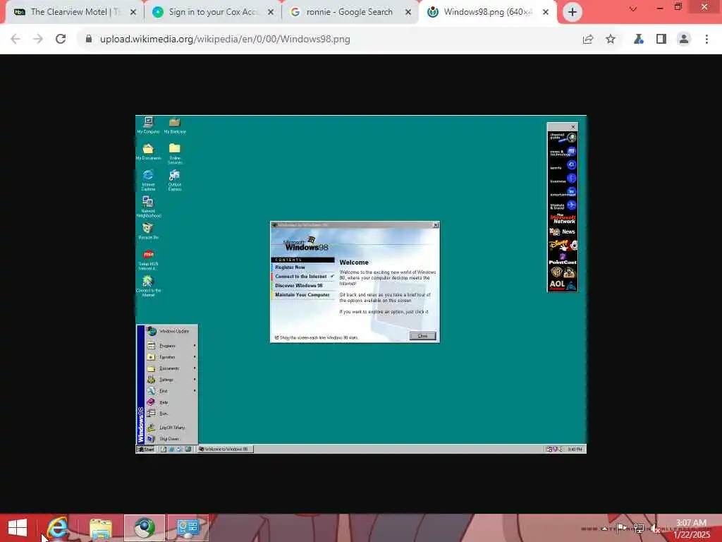The width and height of the screenshot is (722, 542).
Task: Expand Favorites submenu in Start menu
Action: pyautogui.click(x=171, y=357)
